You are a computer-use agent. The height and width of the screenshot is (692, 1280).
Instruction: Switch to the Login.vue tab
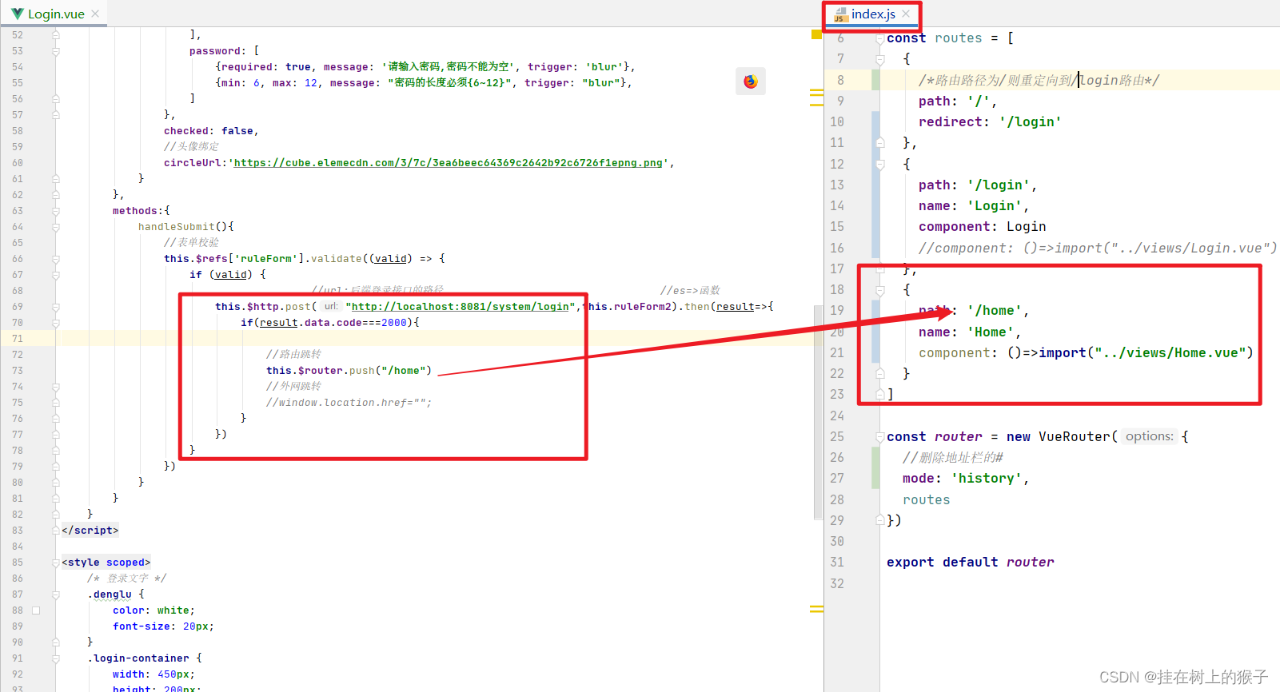56,14
